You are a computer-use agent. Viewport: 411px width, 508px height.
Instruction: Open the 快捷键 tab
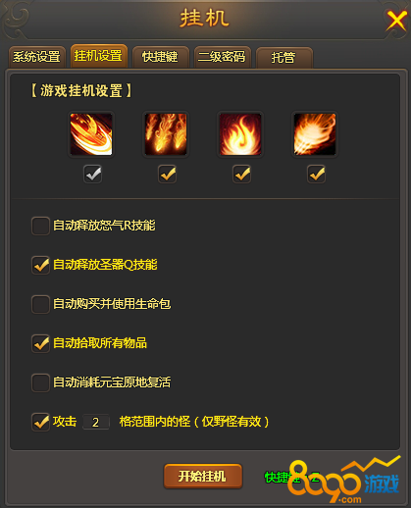[x=161, y=57]
